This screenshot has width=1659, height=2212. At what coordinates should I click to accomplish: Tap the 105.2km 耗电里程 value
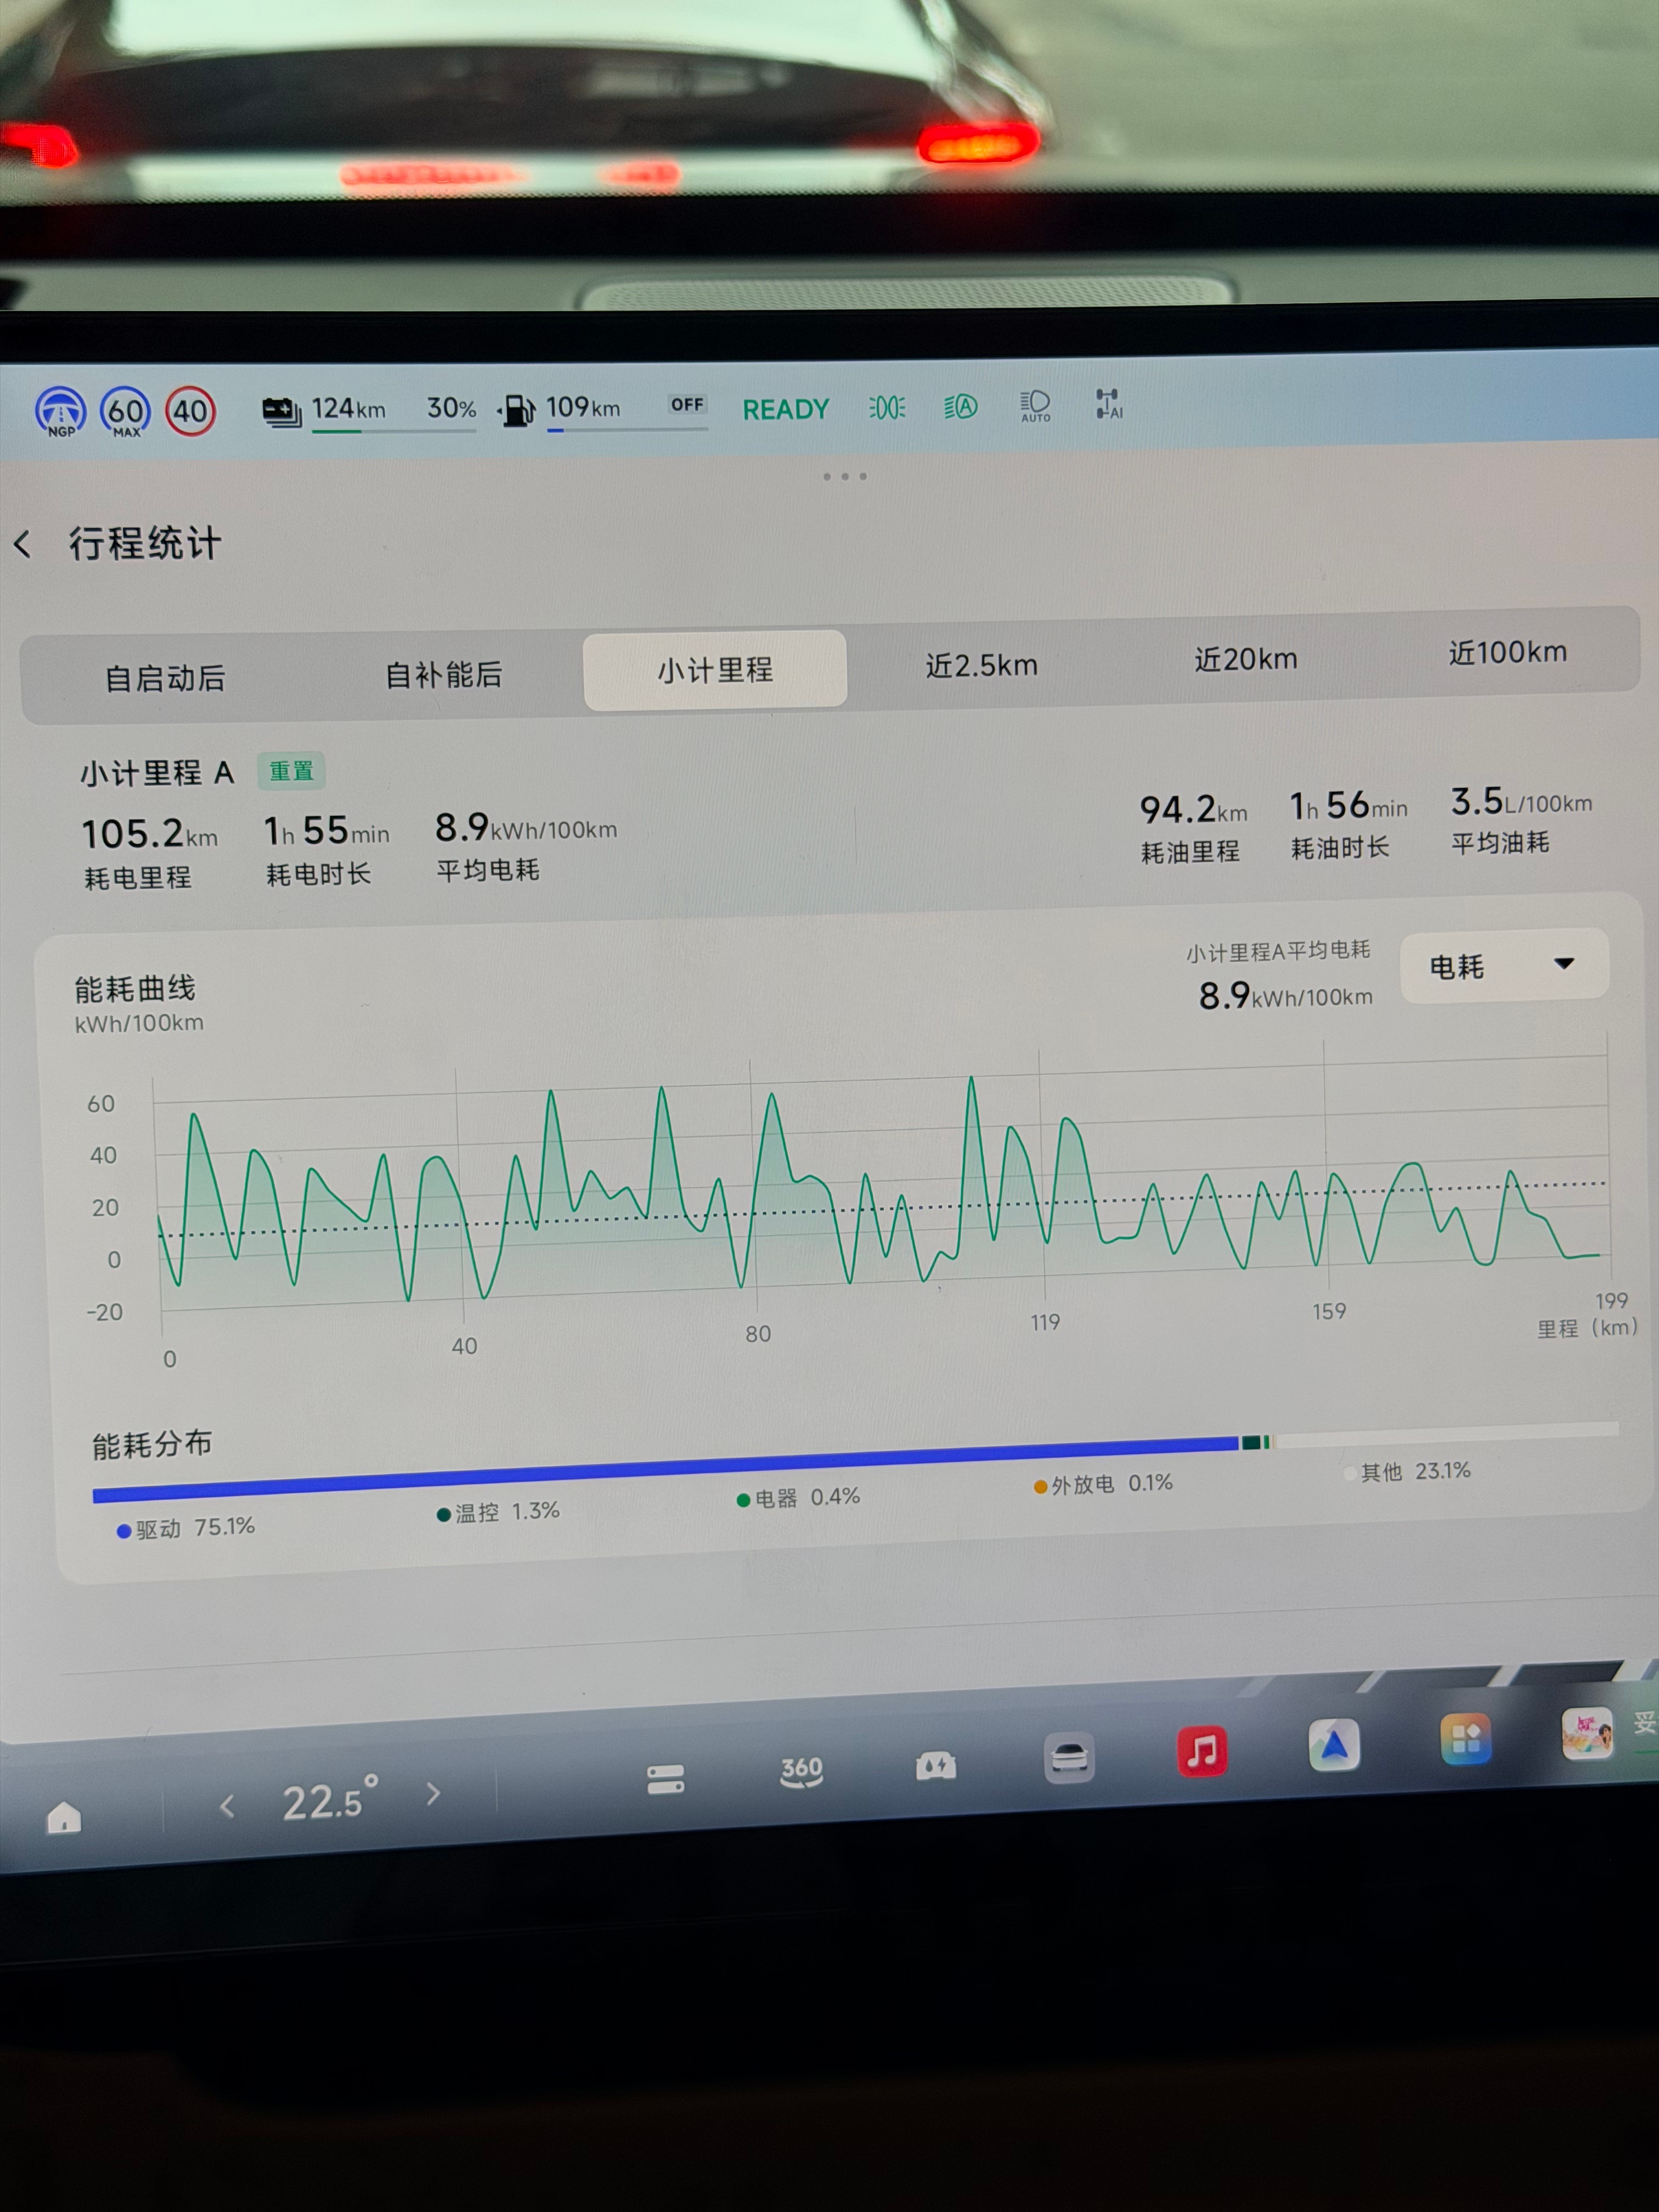149,834
